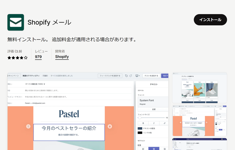Click the drag handle icon beside text block
235x150 pixels.
pos(28,126)
